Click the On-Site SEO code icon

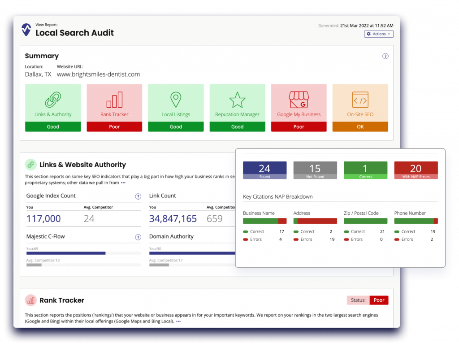click(x=360, y=100)
